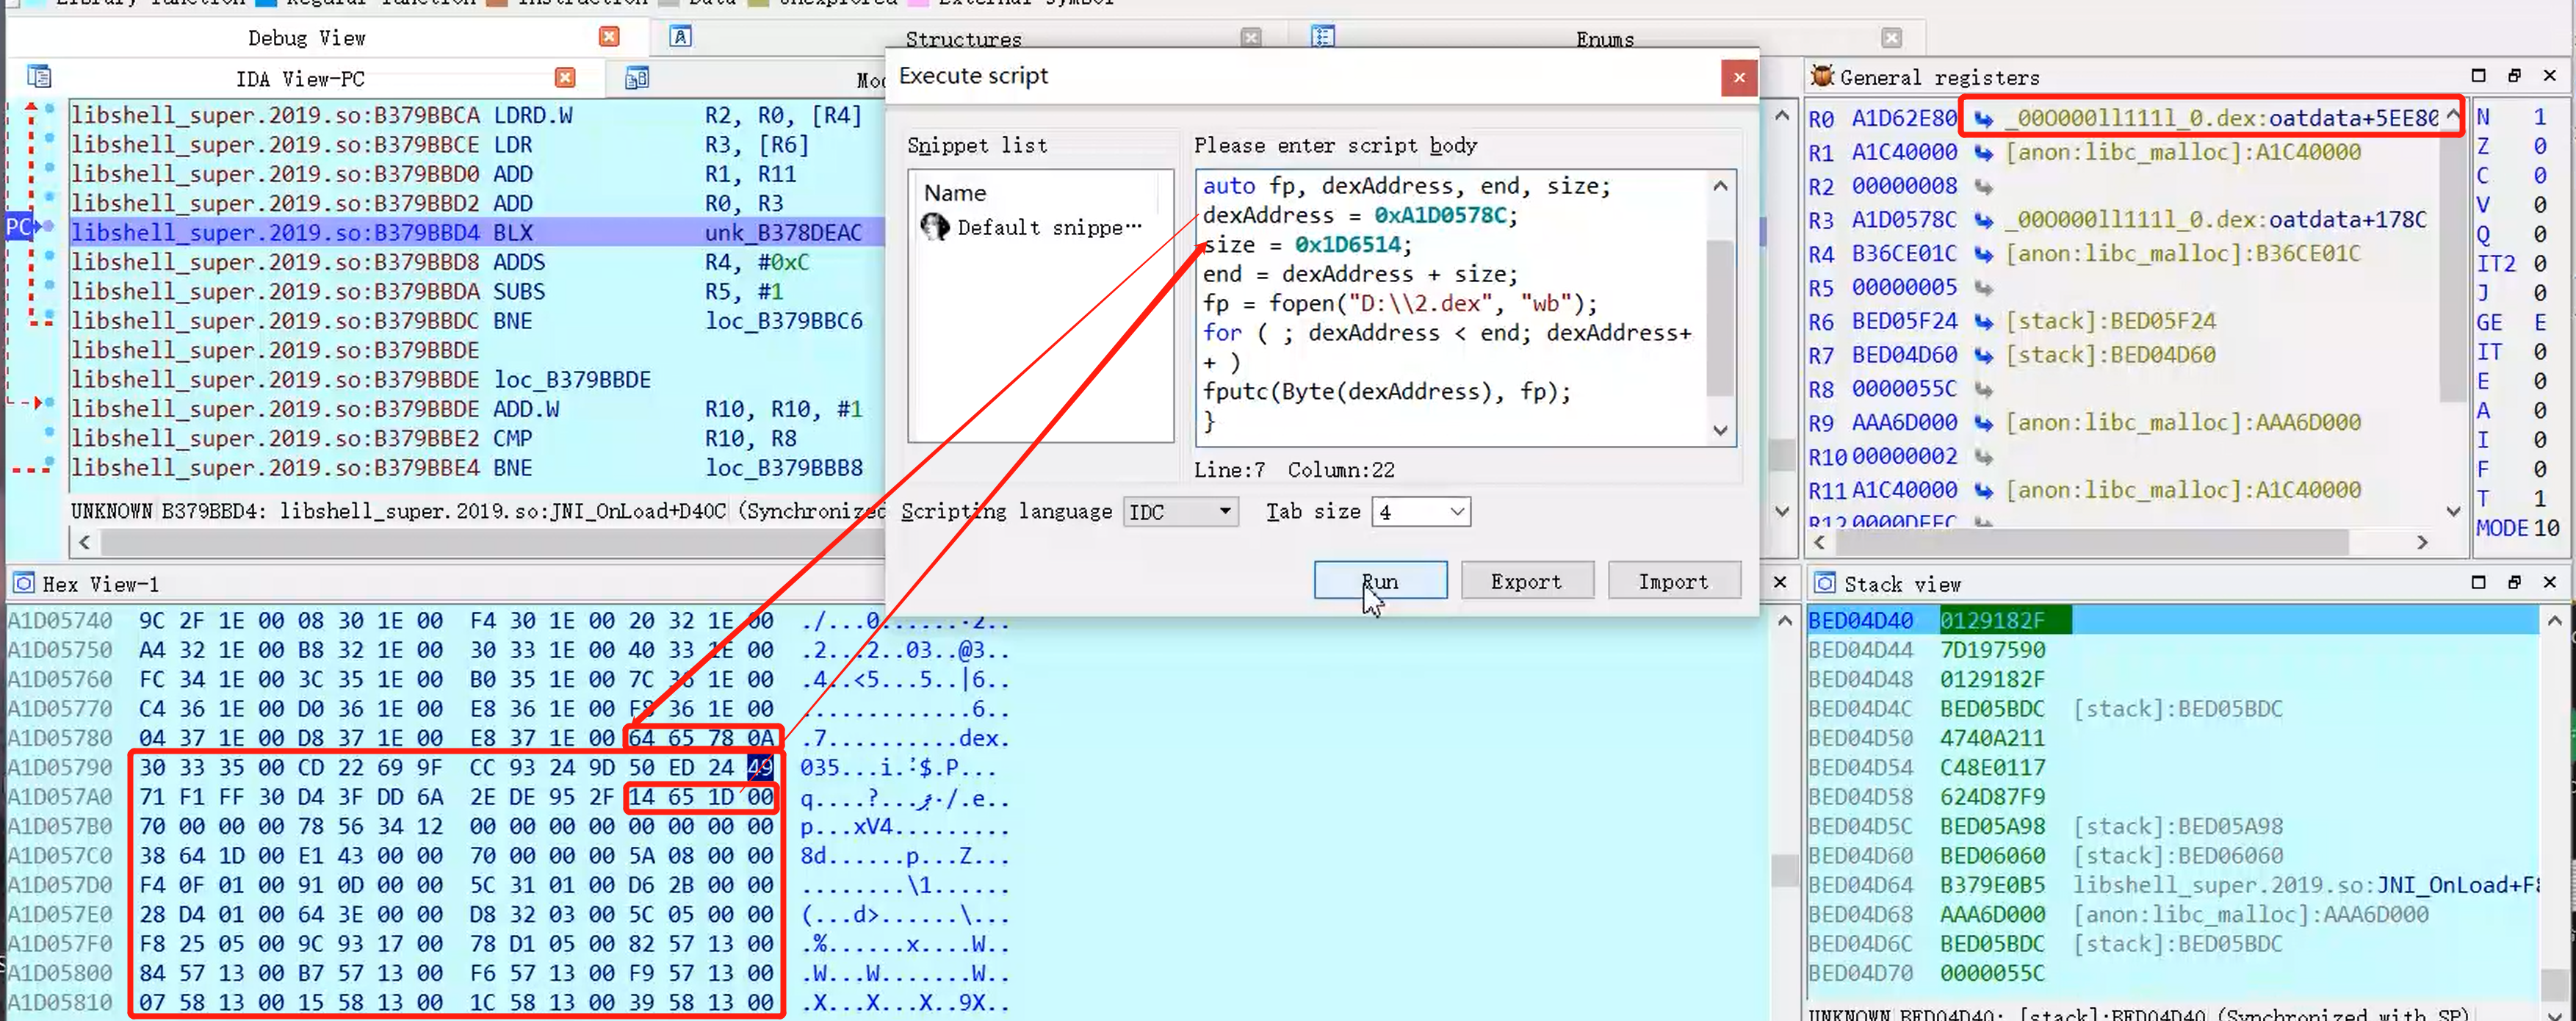Click the IDA View-PC tab icon
The width and height of the screenshot is (2576, 1021).
(39, 77)
